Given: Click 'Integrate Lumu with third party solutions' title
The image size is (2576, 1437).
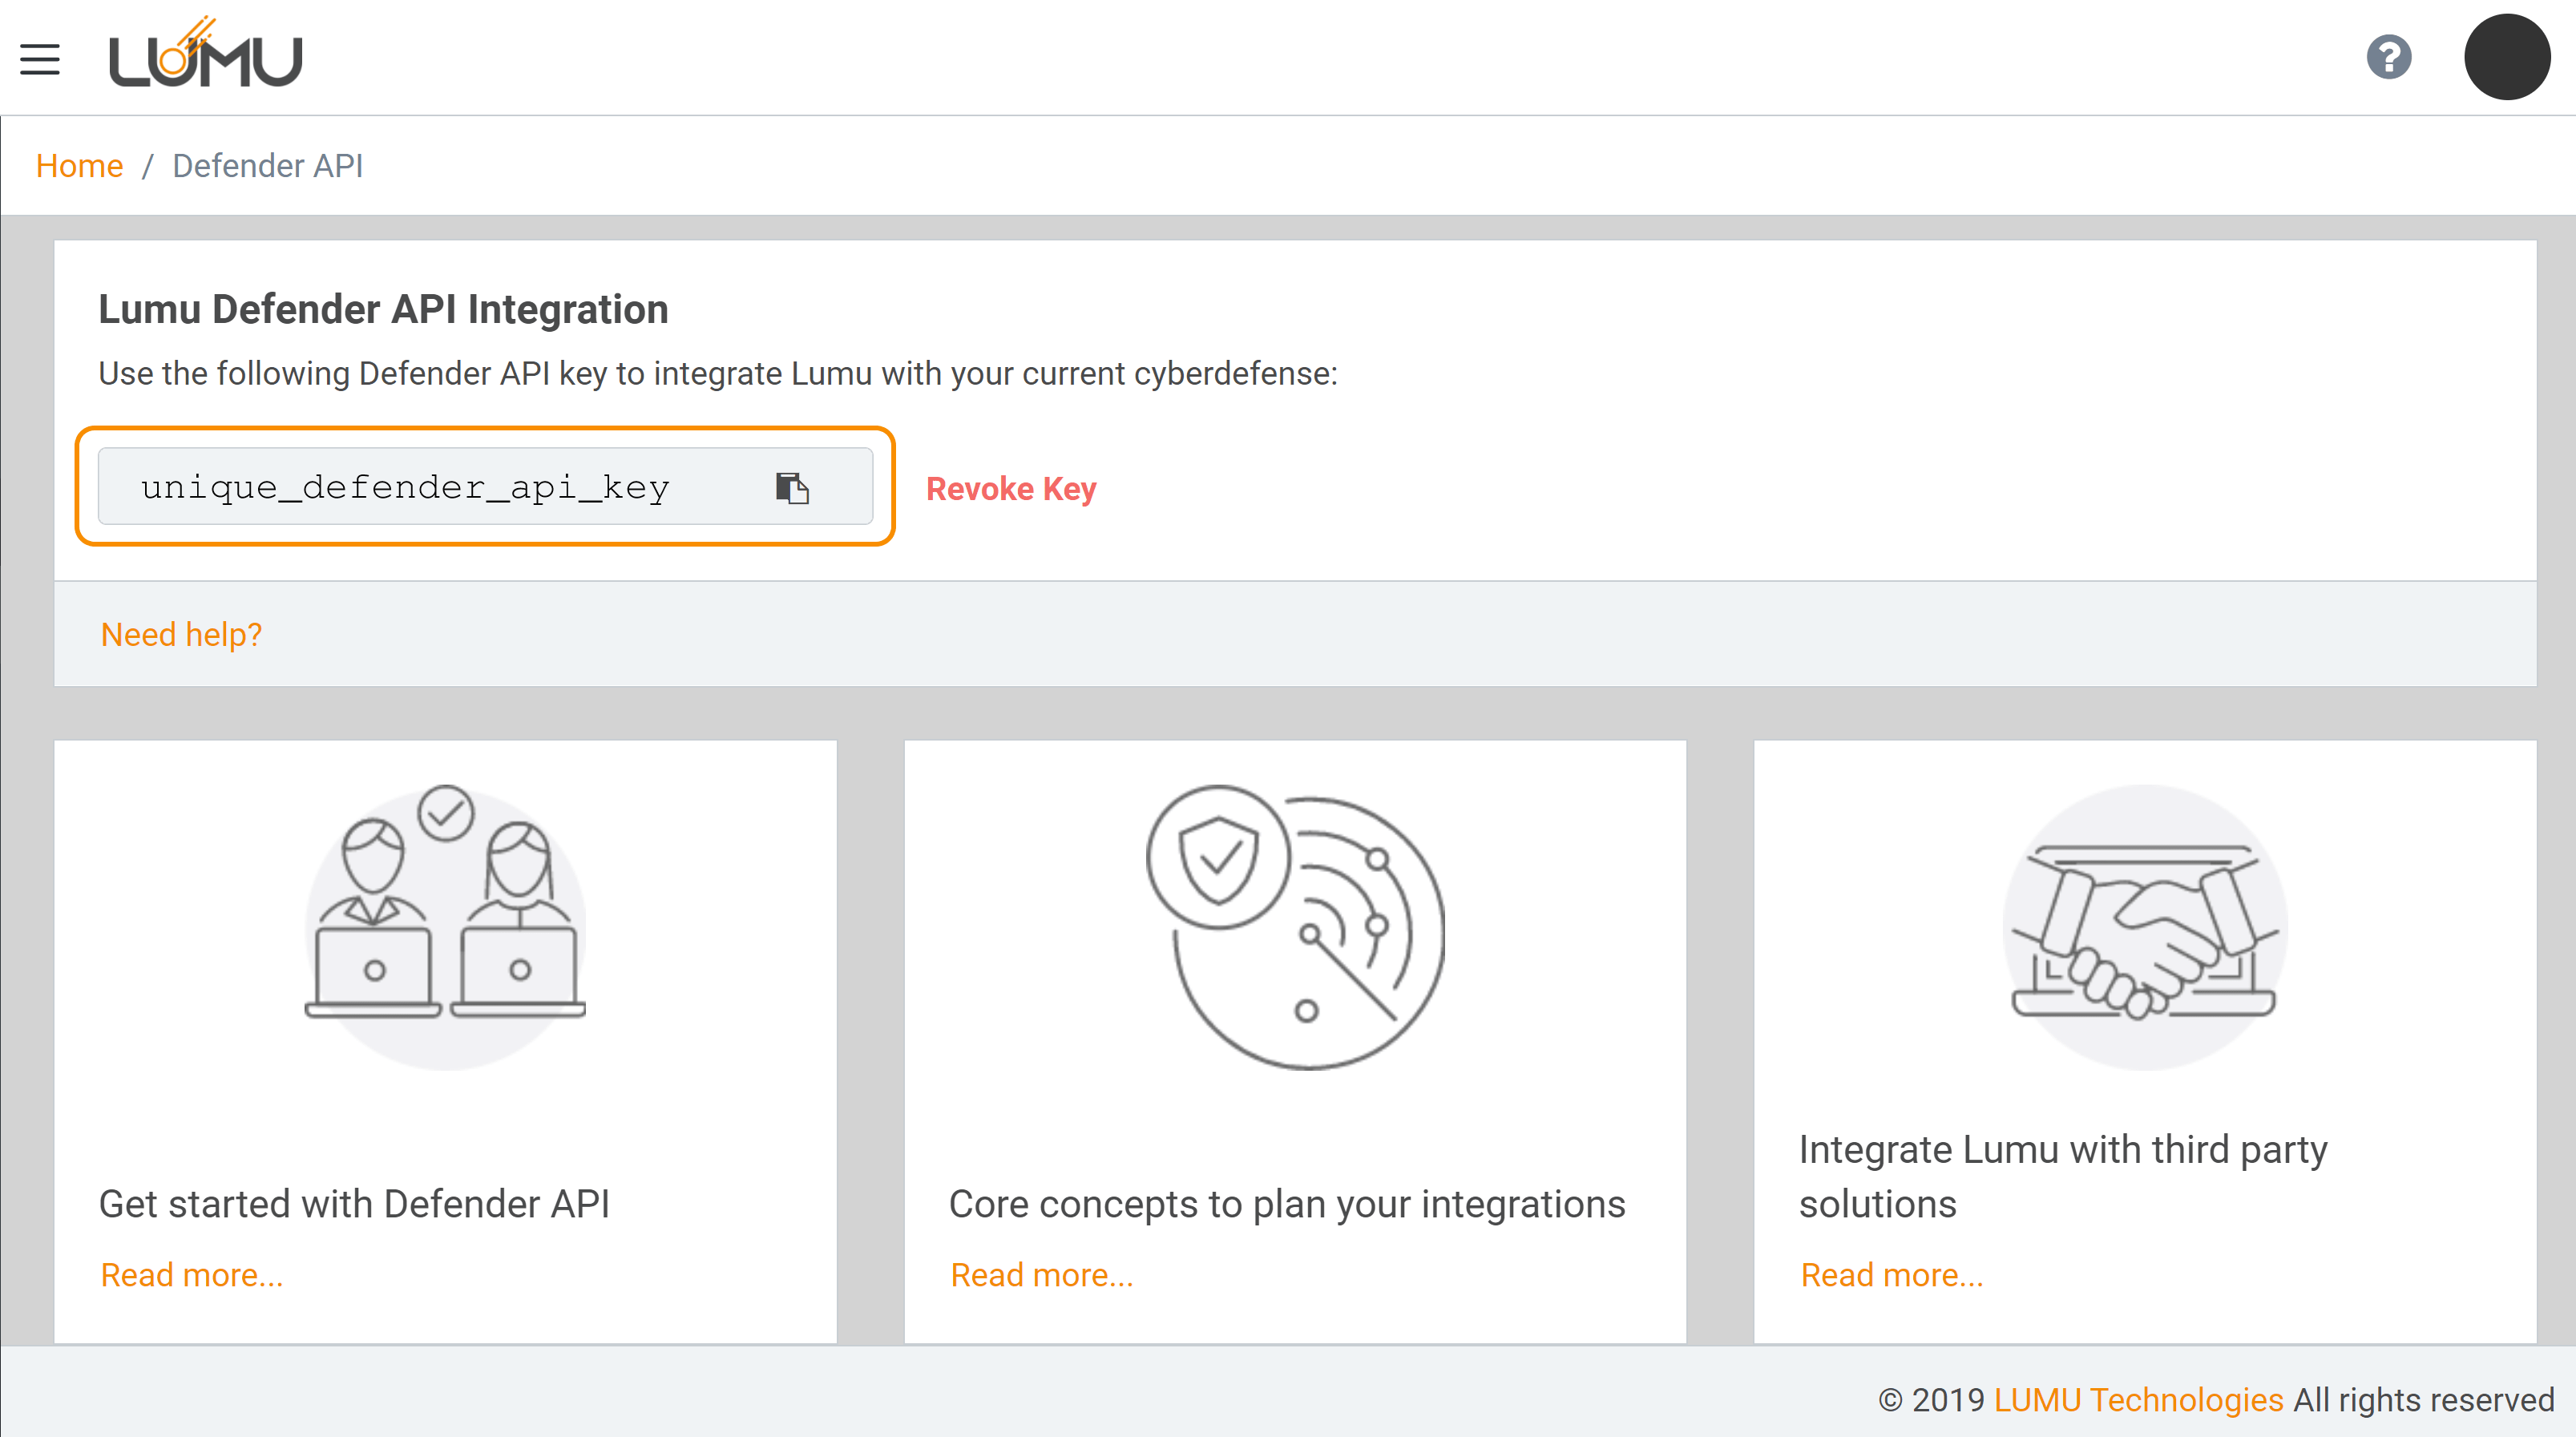Looking at the screenshot, I should [2062, 1176].
